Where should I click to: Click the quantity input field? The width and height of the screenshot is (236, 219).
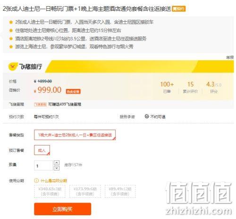point(43,165)
